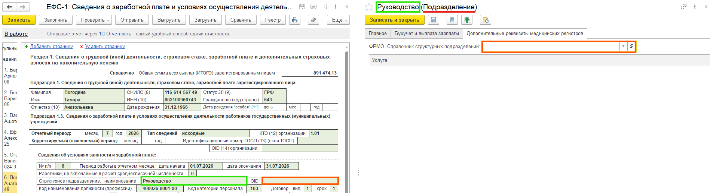The height and width of the screenshot is (193, 710).
Task: Click the Загрузить button
Action: (205, 20)
